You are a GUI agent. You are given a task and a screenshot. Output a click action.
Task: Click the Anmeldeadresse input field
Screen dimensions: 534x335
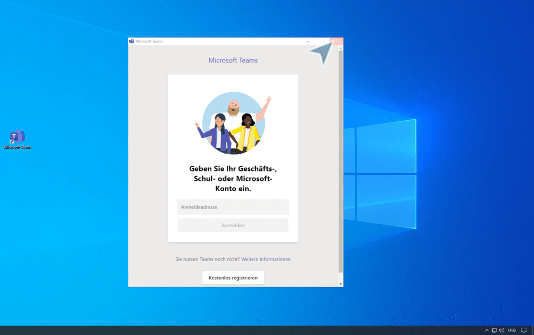click(233, 207)
